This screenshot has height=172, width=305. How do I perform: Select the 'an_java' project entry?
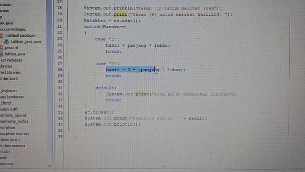point(6,23)
